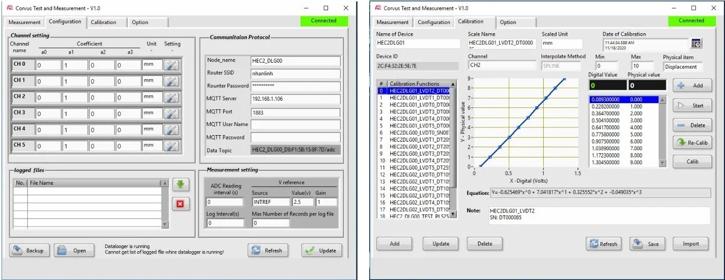725x280 pixels.
Task: Click the CH 5 setting wrench icon
Action: 171,145
